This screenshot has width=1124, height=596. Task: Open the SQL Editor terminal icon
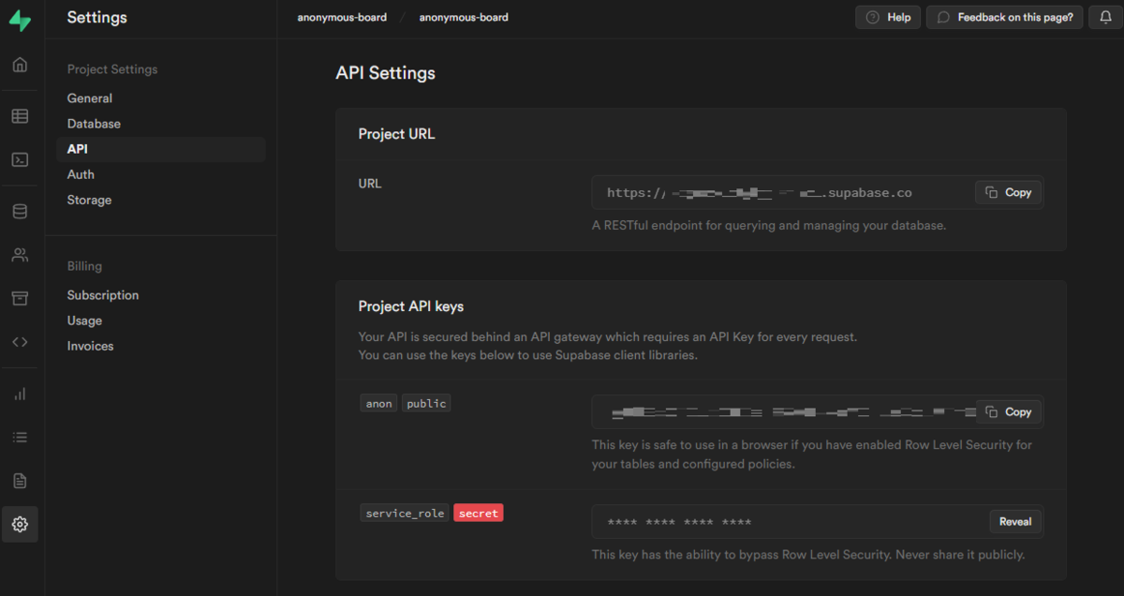point(20,160)
